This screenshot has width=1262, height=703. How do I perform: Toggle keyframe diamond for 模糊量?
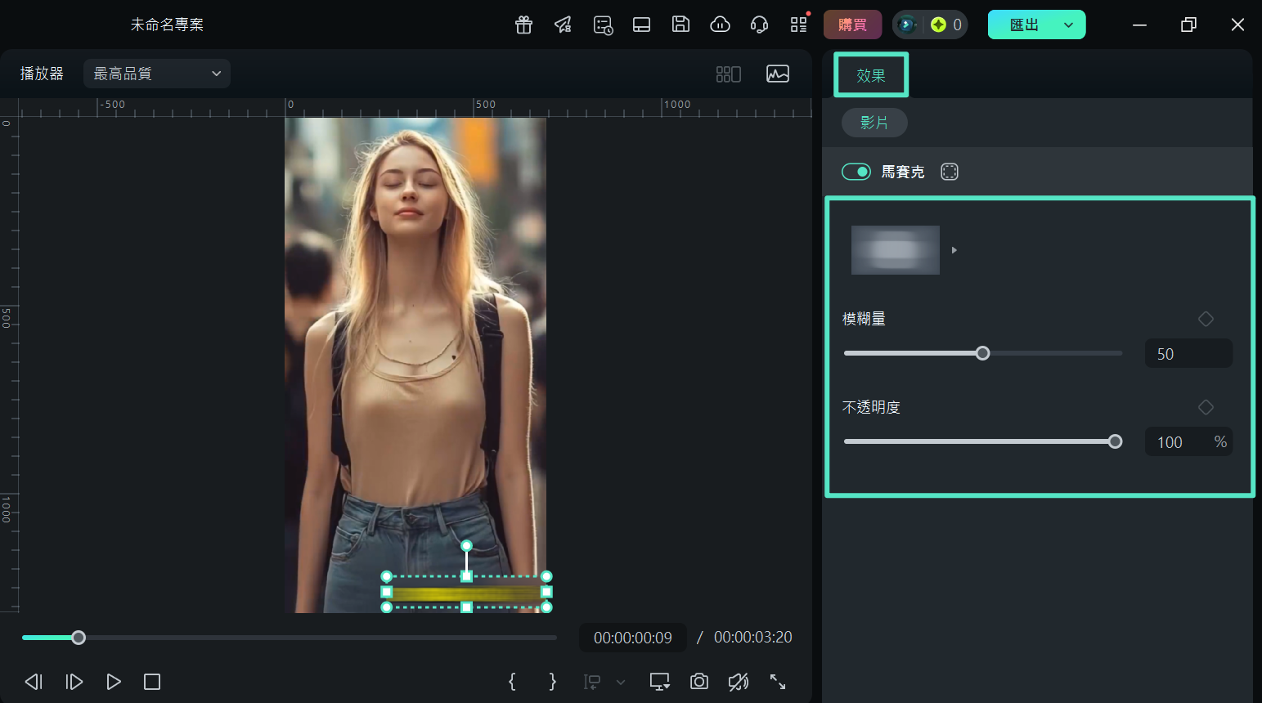[x=1206, y=319]
